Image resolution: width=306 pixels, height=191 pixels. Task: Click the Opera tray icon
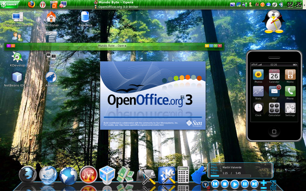[x=257, y=4]
